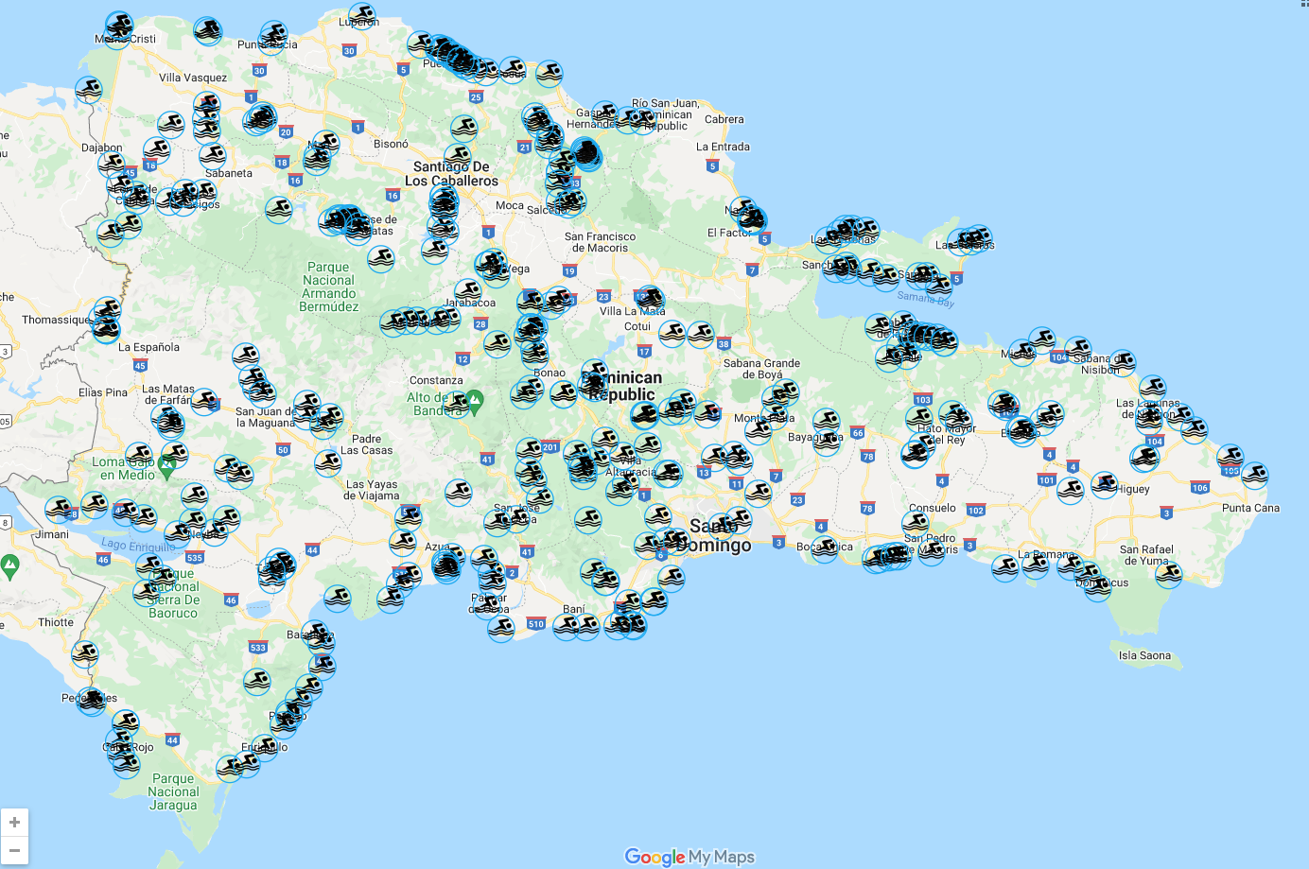Select swimming marker left of Higuey label
This screenshot has width=1309, height=869.
tap(1104, 485)
